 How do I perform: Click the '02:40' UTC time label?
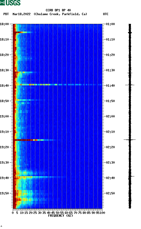pos(110,178)
